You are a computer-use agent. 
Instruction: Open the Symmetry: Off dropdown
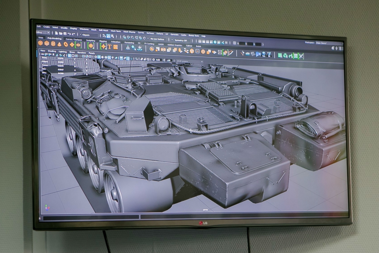182,40
